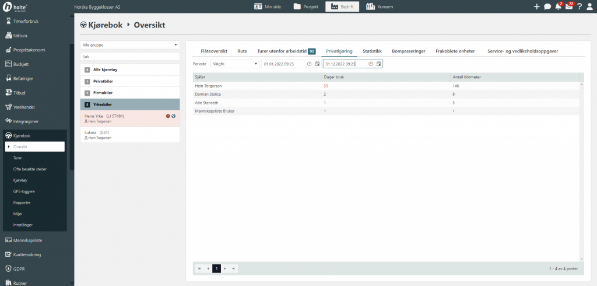Click red warning icon on Heins Yrke
Image resolution: width=597 pixels, height=286 pixels.
point(168,116)
